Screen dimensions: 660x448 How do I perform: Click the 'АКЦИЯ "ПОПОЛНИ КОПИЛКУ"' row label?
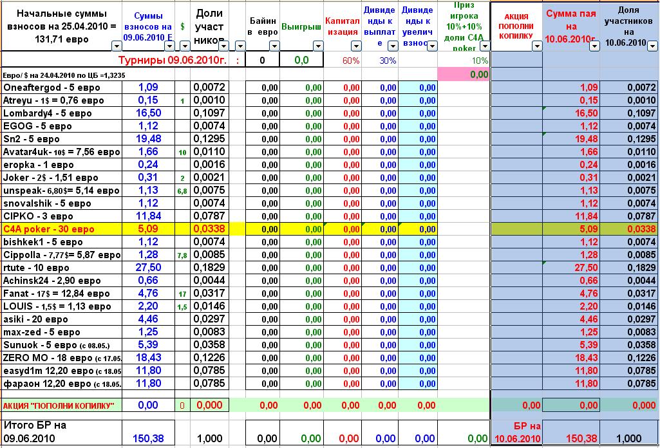click(61, 406)
